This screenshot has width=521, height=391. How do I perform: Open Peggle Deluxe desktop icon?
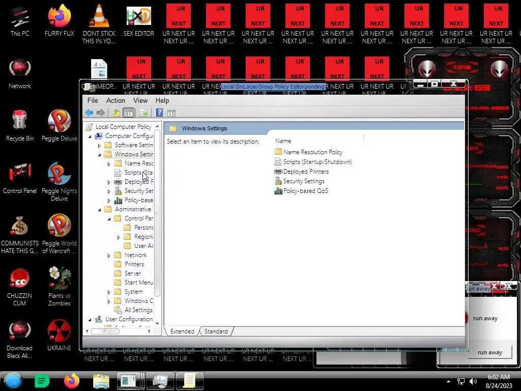pyautogui.click(x=60, y=126)
